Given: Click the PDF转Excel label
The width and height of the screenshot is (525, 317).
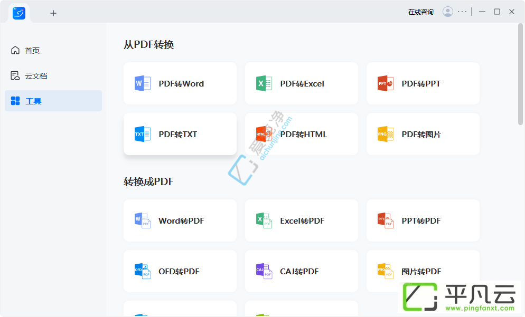Looking at the screenshot, I should (302, 83).
